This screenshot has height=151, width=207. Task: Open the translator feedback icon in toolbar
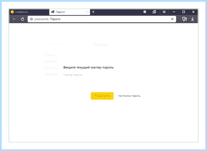point(184,19)
